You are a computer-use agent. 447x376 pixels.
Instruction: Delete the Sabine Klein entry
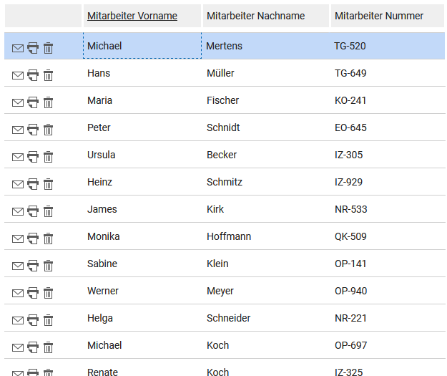pos(48,266)
